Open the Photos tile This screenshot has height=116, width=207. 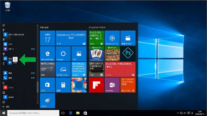point(79,54)
